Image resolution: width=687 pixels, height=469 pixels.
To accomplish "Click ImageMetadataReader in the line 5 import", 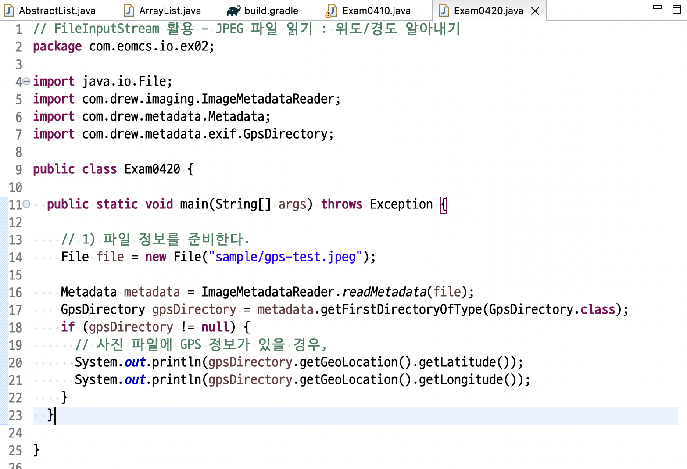I will coord(268,99).
